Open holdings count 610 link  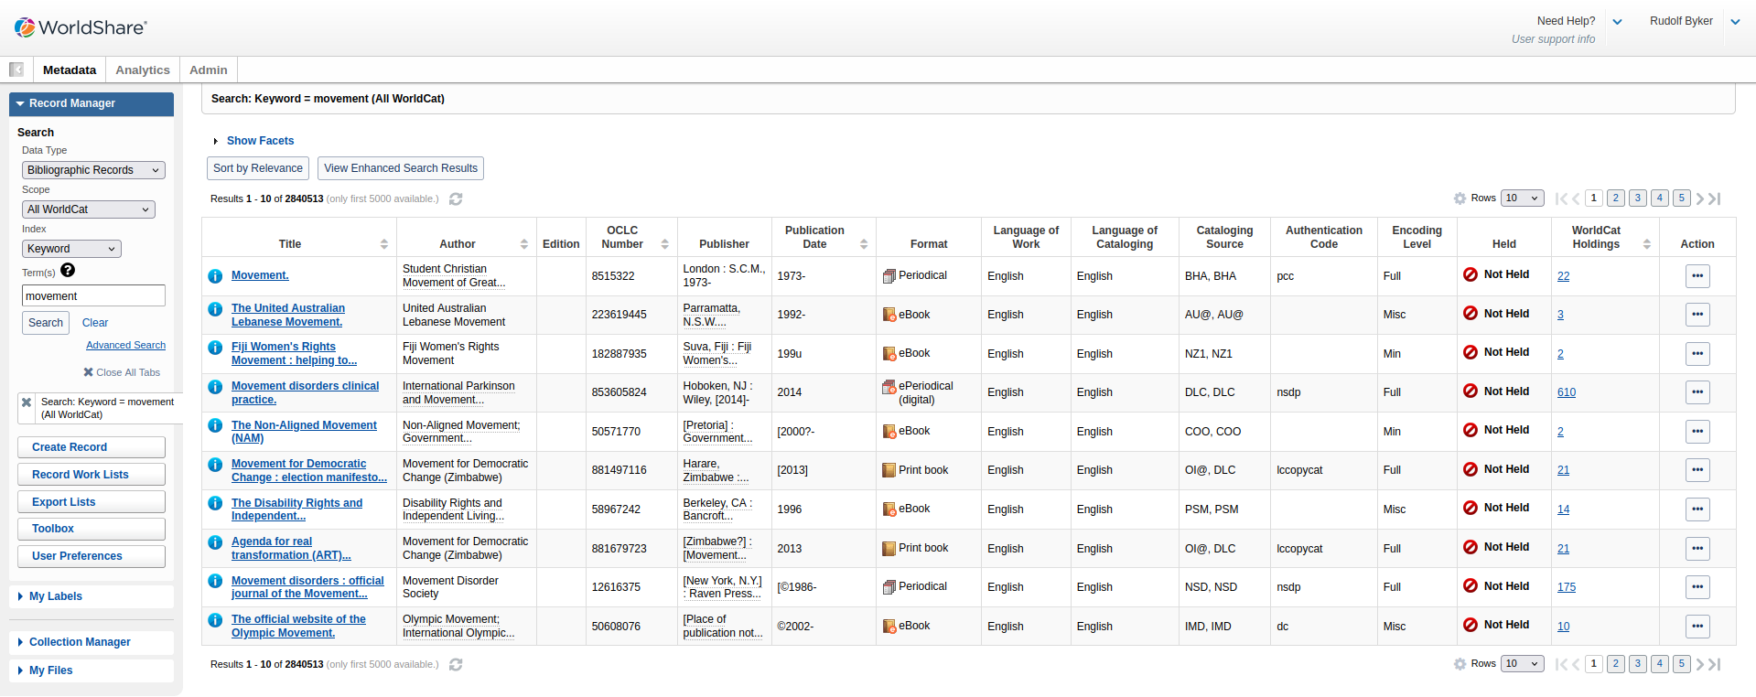point(1567,392)
